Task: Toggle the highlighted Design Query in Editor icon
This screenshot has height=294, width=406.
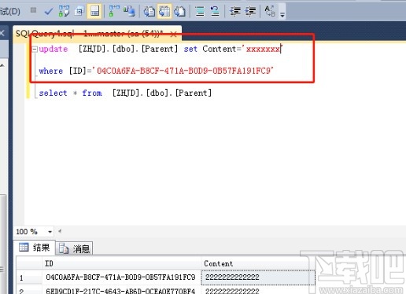Action: [x=94, y=11]
